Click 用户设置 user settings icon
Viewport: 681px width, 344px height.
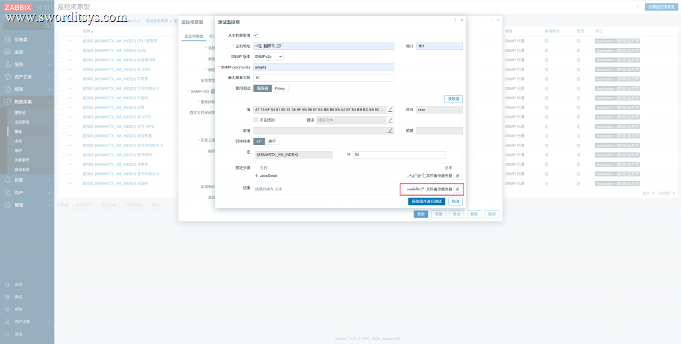(7, 322)
